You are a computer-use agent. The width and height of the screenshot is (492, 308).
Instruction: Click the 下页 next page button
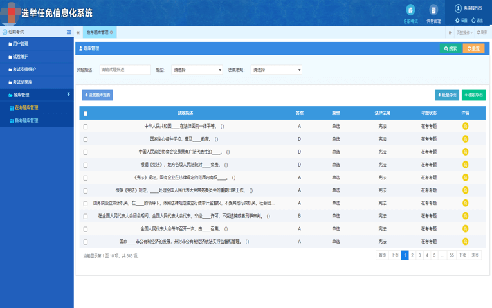click(x=463, y=255)
